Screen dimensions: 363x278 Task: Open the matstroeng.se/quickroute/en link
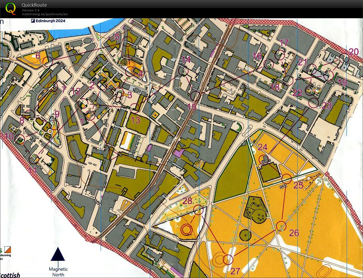(x=45, y=14)
